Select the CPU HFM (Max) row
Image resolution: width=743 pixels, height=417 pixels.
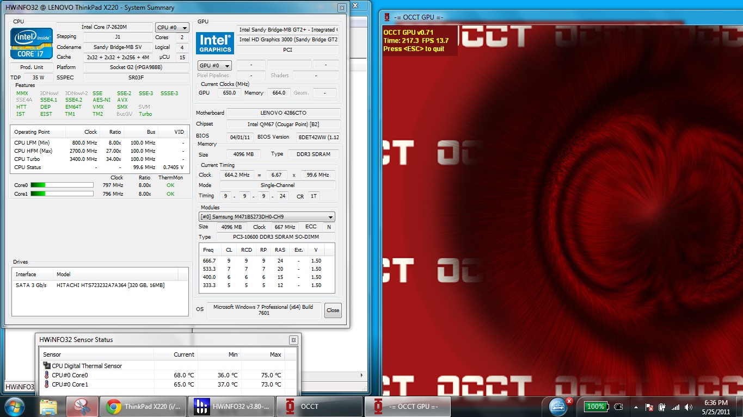[99, 151]
